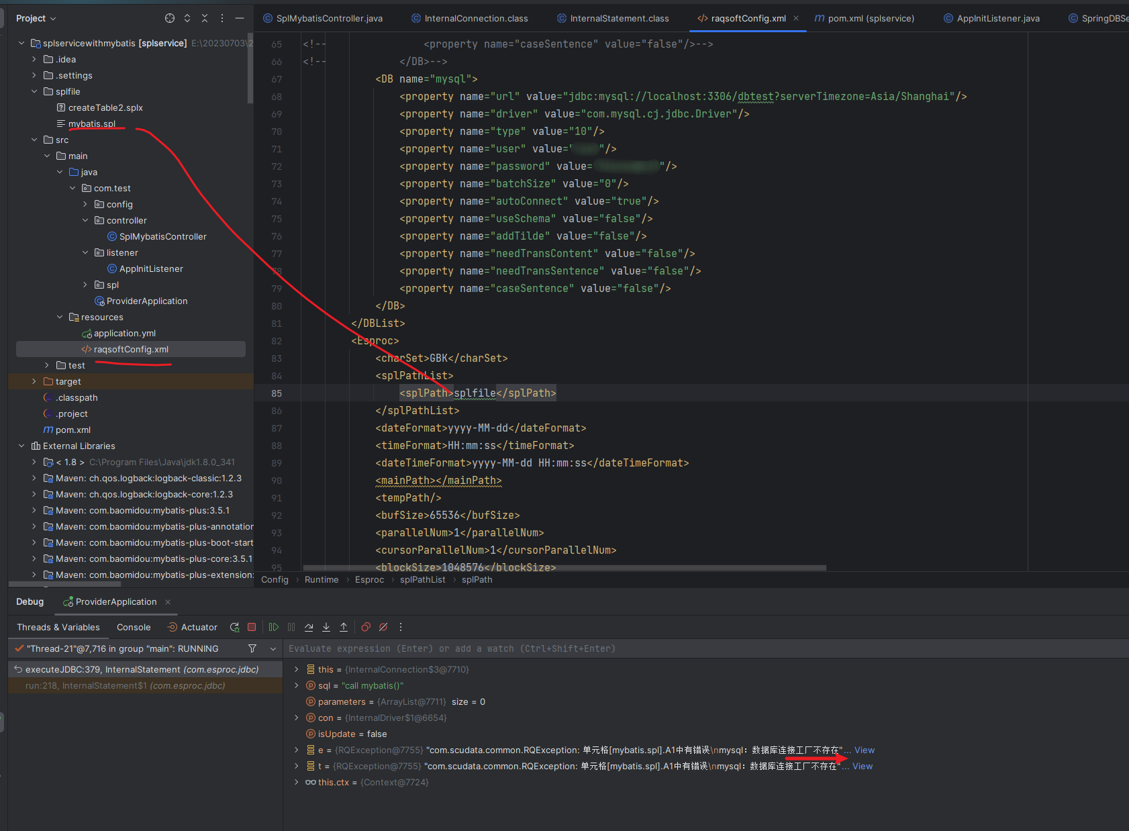Click the Step Out debug icon

[x=344, y=627]
